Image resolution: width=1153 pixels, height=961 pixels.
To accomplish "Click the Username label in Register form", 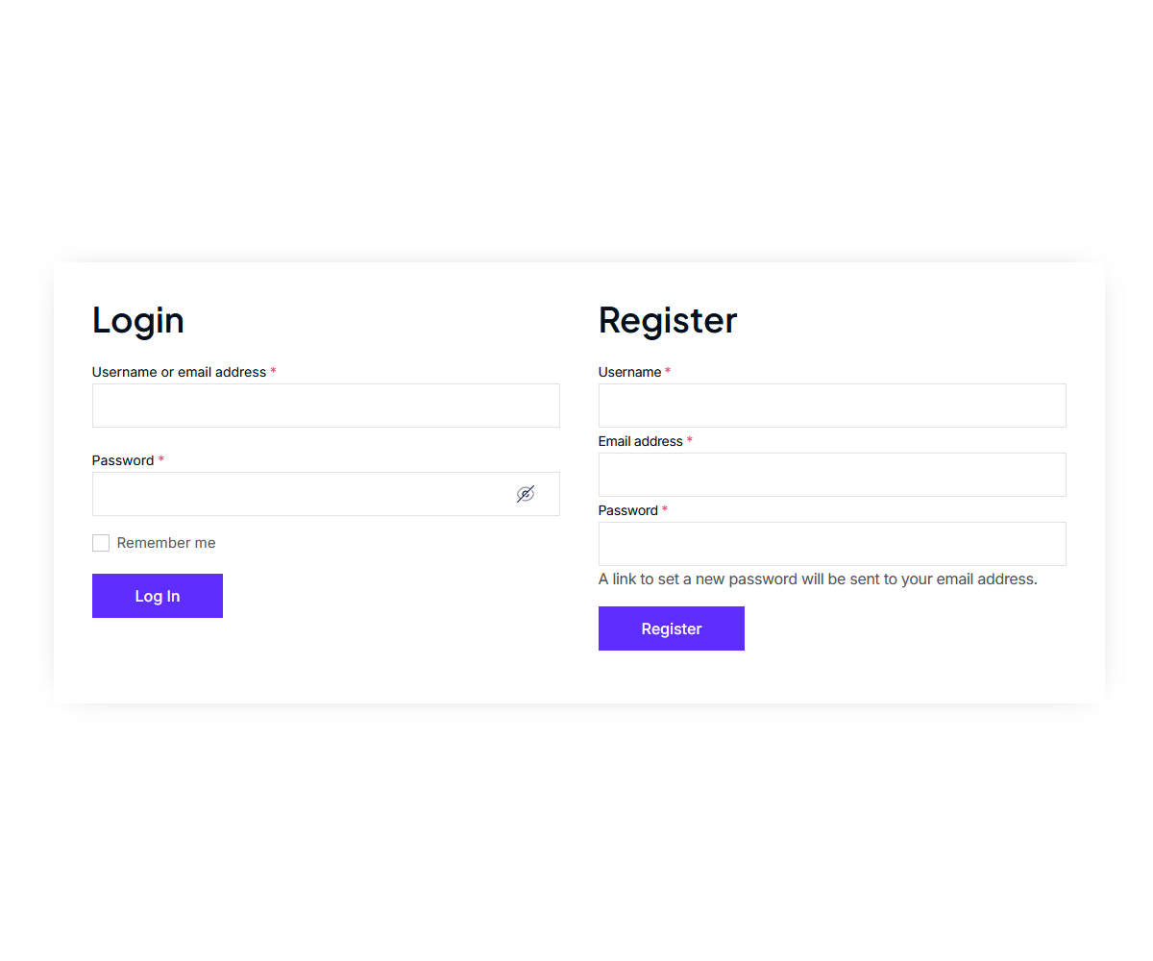I will 629,372.
